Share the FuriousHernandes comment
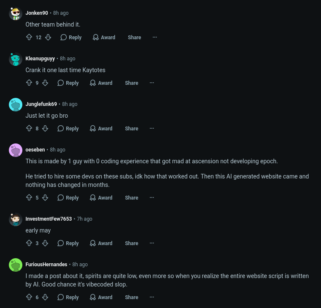 (x=132, y=297)
